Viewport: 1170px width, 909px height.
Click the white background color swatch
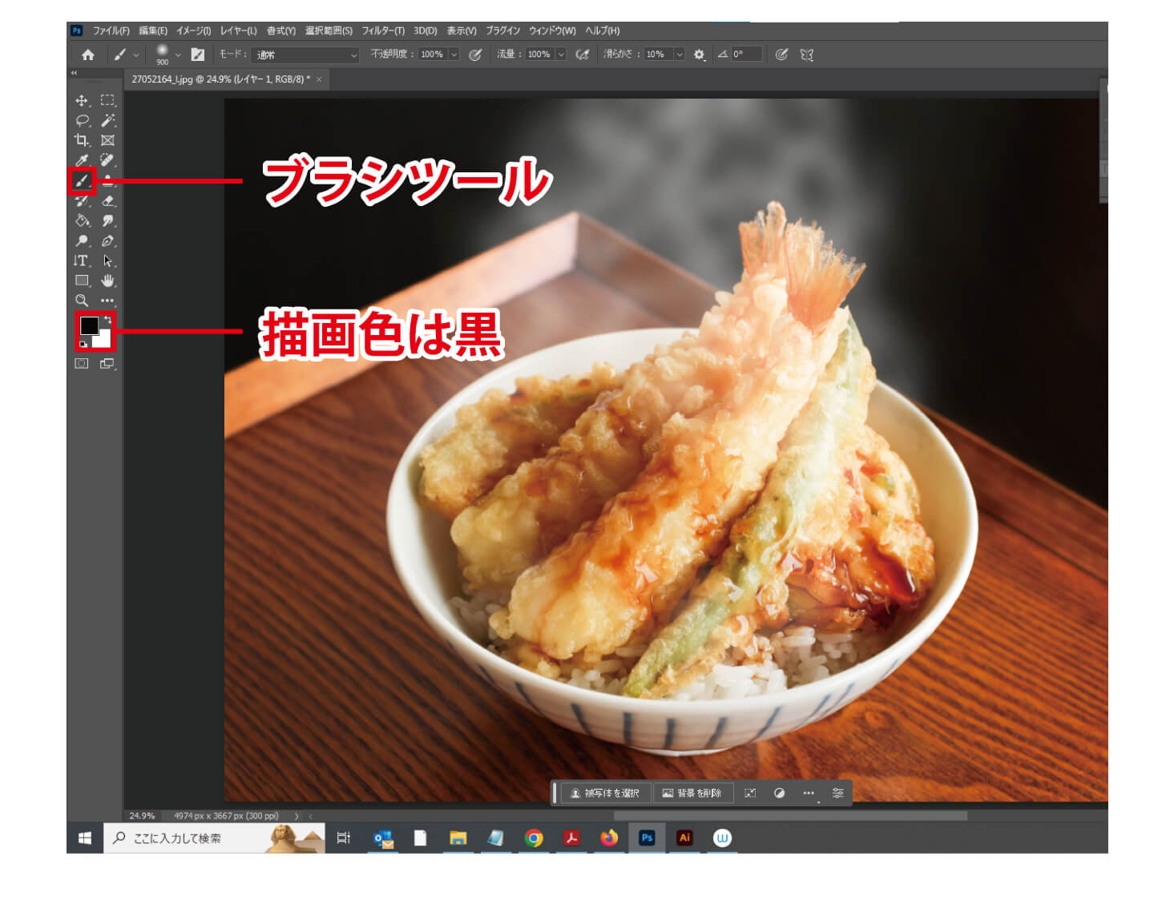click(x=103, y=341)
